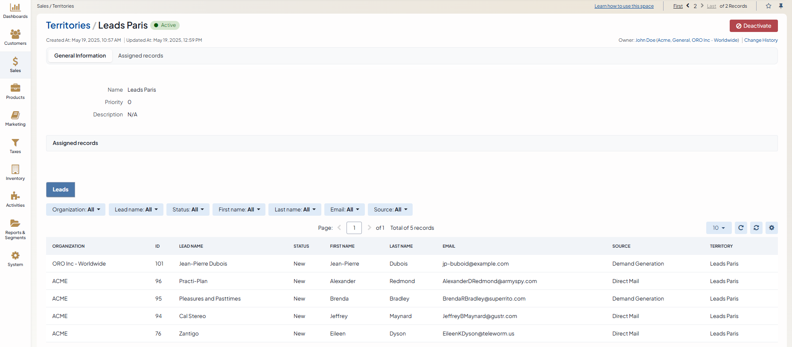Open the Status filter dropdown
792x347 pixels.
[188, 210]
